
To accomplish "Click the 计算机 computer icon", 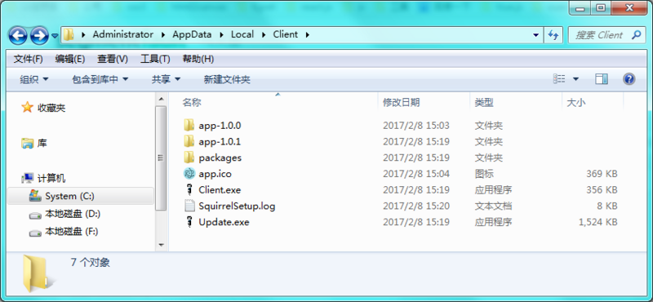I will pyautogui.click(x=27, y=179).
